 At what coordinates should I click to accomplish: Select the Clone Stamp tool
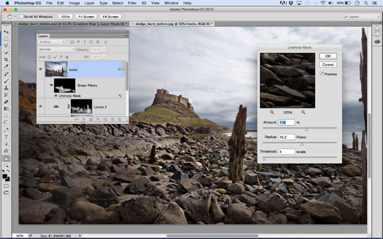[6, 88]
